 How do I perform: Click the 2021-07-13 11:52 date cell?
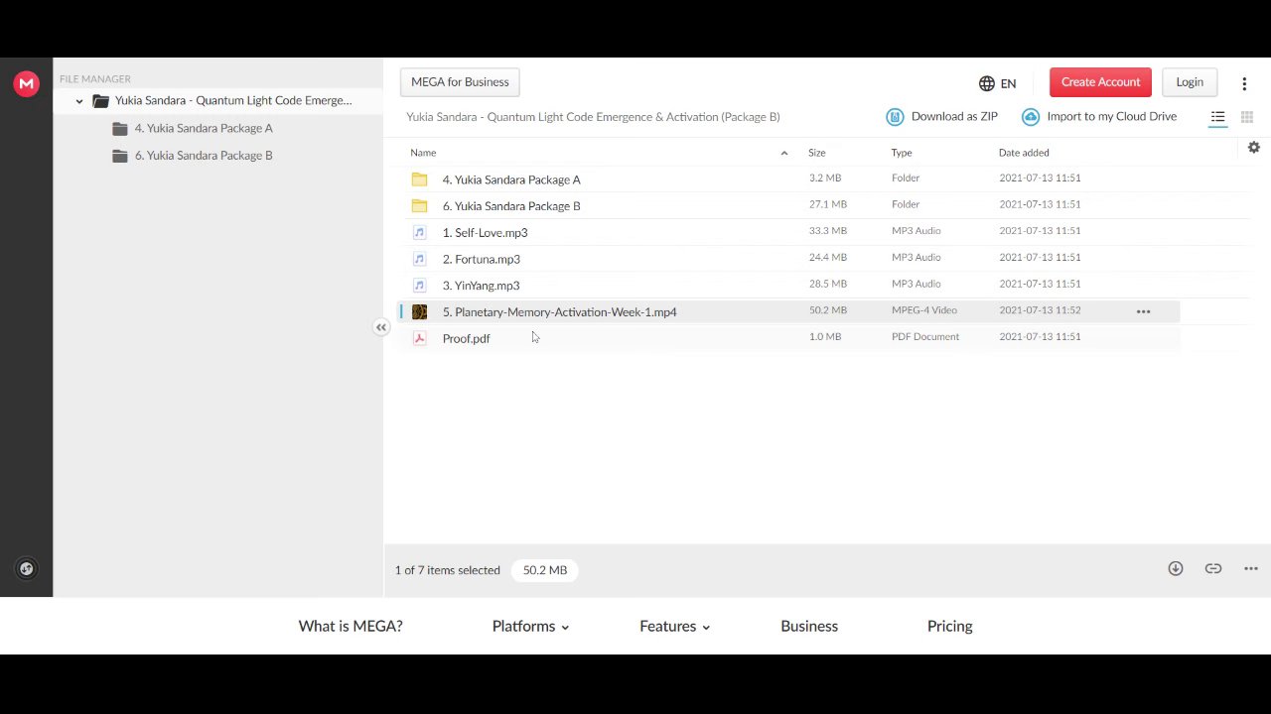(1040, 310)
